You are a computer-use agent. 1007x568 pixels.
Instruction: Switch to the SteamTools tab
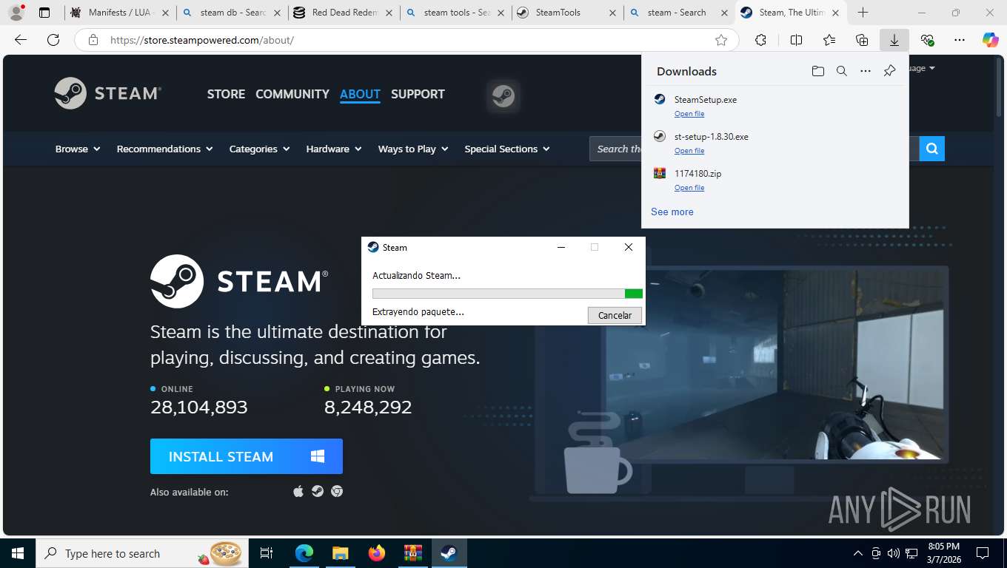(x=566, y=13)
